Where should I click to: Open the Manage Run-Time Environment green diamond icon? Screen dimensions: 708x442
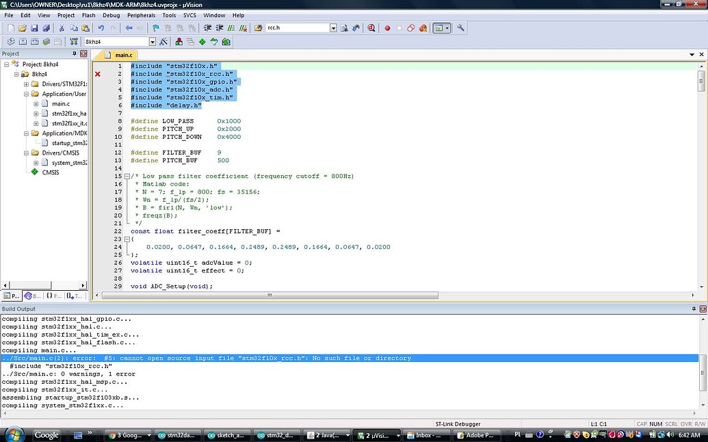click(202, 42)
